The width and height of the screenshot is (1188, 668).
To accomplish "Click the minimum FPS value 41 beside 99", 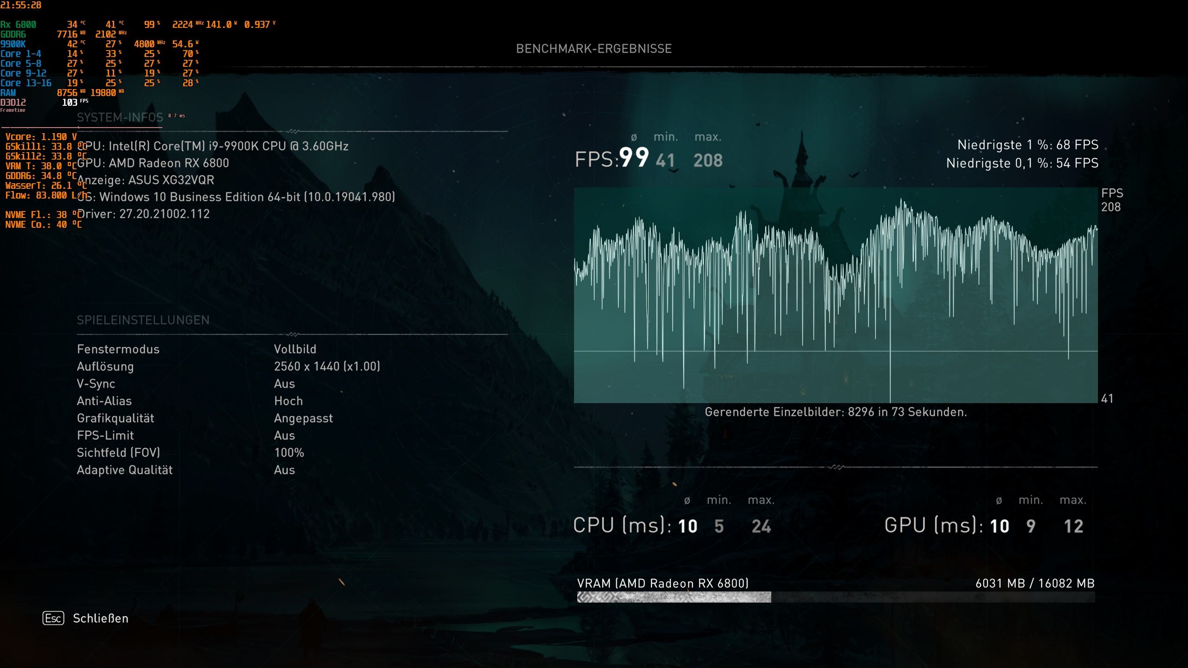I will (x=665, y=161).
